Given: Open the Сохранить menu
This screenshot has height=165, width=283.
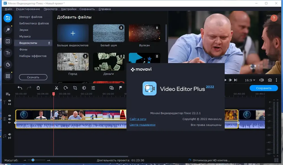Looking at the screenshot, I should (87, 9).
